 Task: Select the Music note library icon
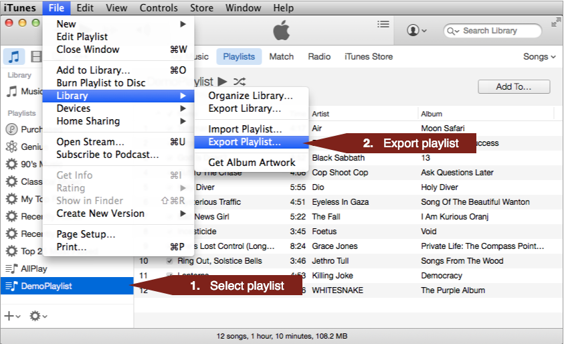14,56
